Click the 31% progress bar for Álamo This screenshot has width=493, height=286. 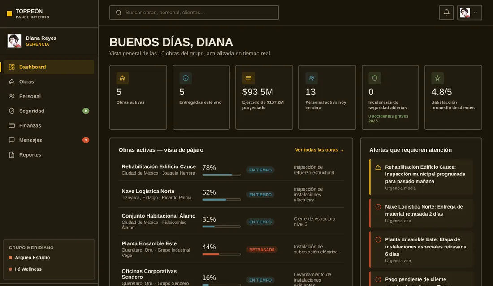click(x=221, y=226)
